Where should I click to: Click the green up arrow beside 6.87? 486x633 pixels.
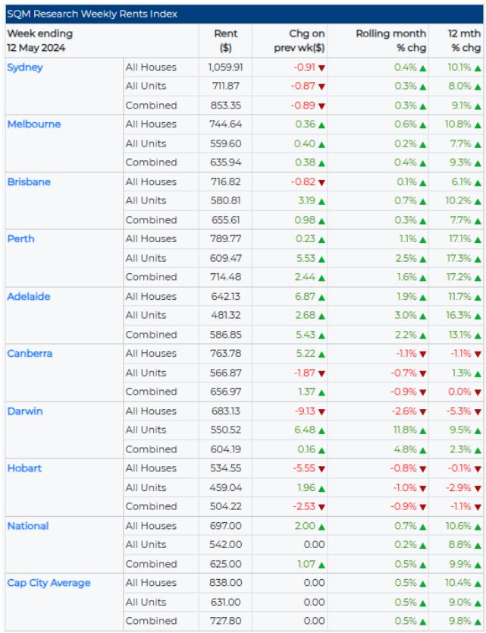(x=321, y=297)
